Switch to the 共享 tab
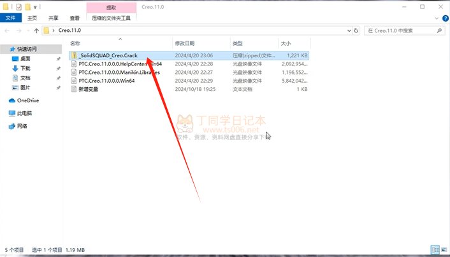This screenshot has width=450, height=257. (x=53, y=18)
